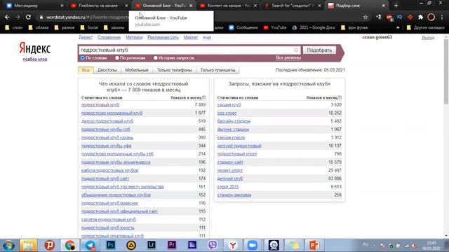449x252 pixels.
Task: Open the 'Social' bookmarks folder
Action: pos(89,28)
